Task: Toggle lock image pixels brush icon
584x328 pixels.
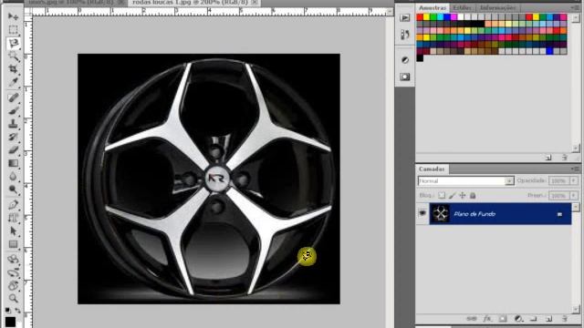Action: [452, 195]
